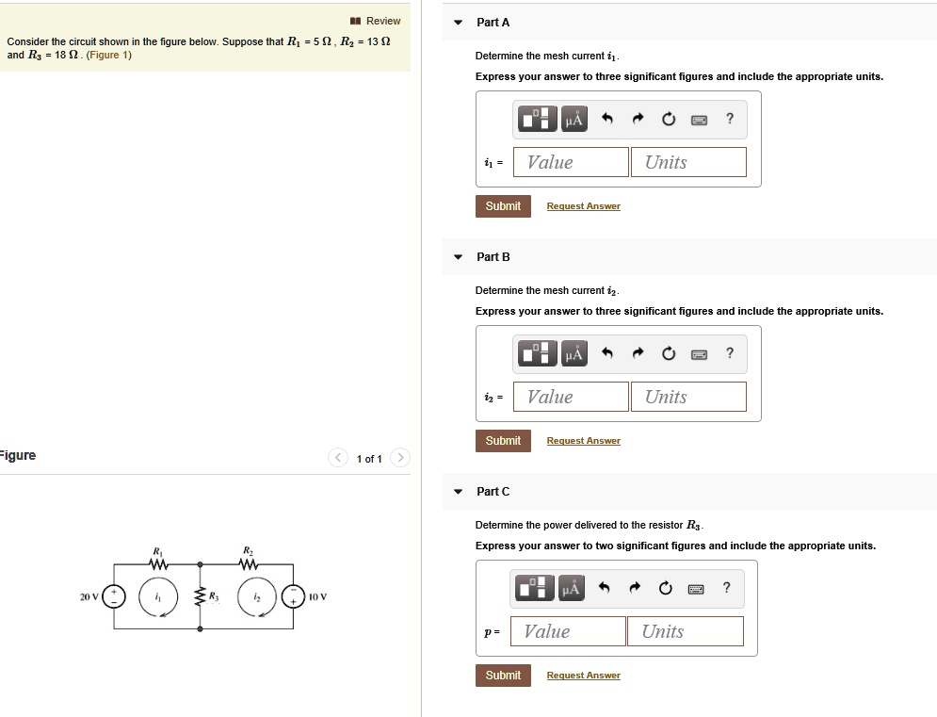Image resolution: width=937 pixels, height=717 pixels.
Task: Click the units symbol (µÅ) button in Part A
Action: coord(574,120)
